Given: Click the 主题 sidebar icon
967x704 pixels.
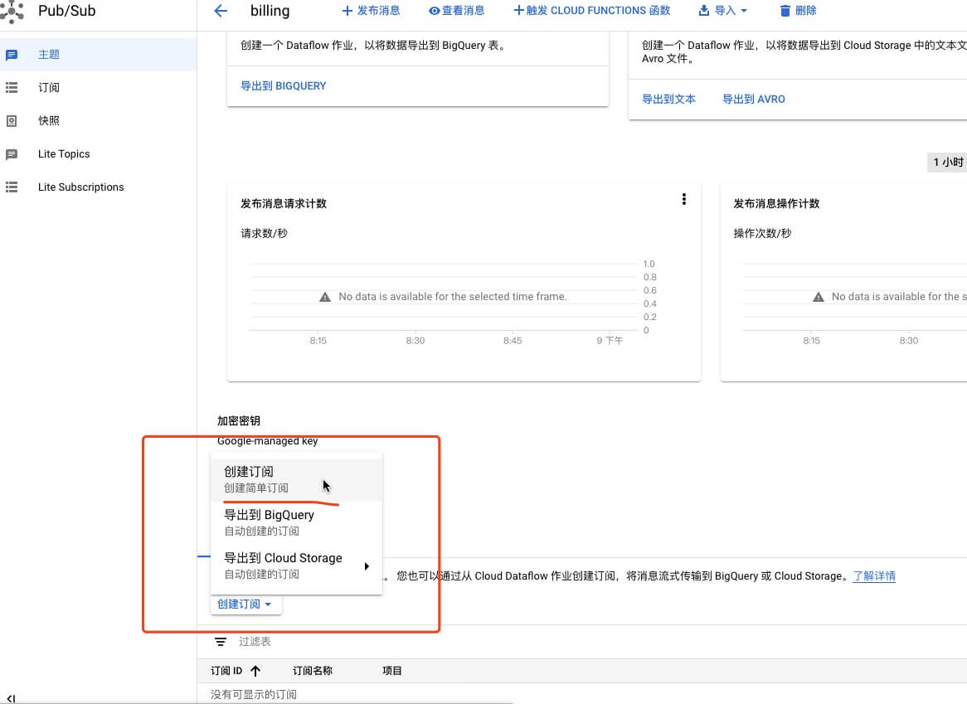Looking at the screenshot, I should click(11, 55).
